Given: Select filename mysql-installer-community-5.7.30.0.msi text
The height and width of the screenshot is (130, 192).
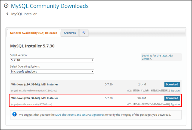Looking at the screenshot, I should (32, 104).
